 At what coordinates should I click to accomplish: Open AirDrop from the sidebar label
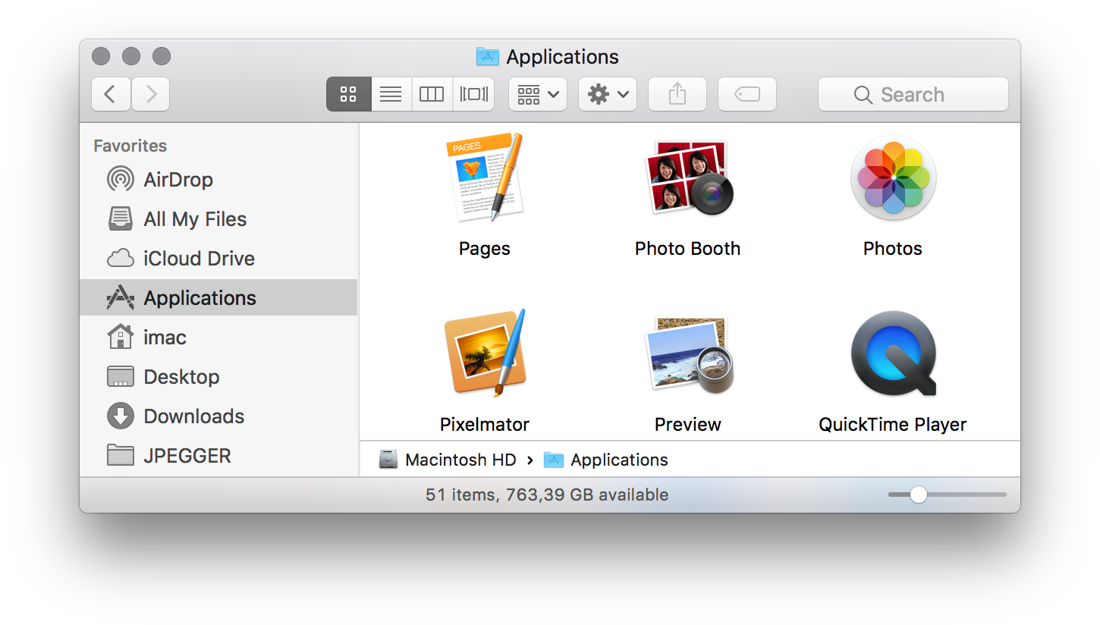[178, 180]
